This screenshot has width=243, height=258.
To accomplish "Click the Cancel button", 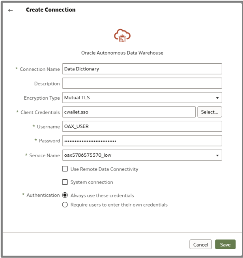I will click(200, 245).
